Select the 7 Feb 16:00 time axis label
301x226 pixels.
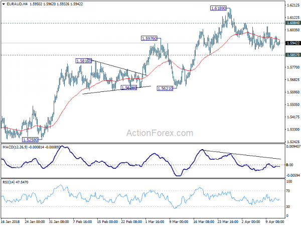click(83, 221)
